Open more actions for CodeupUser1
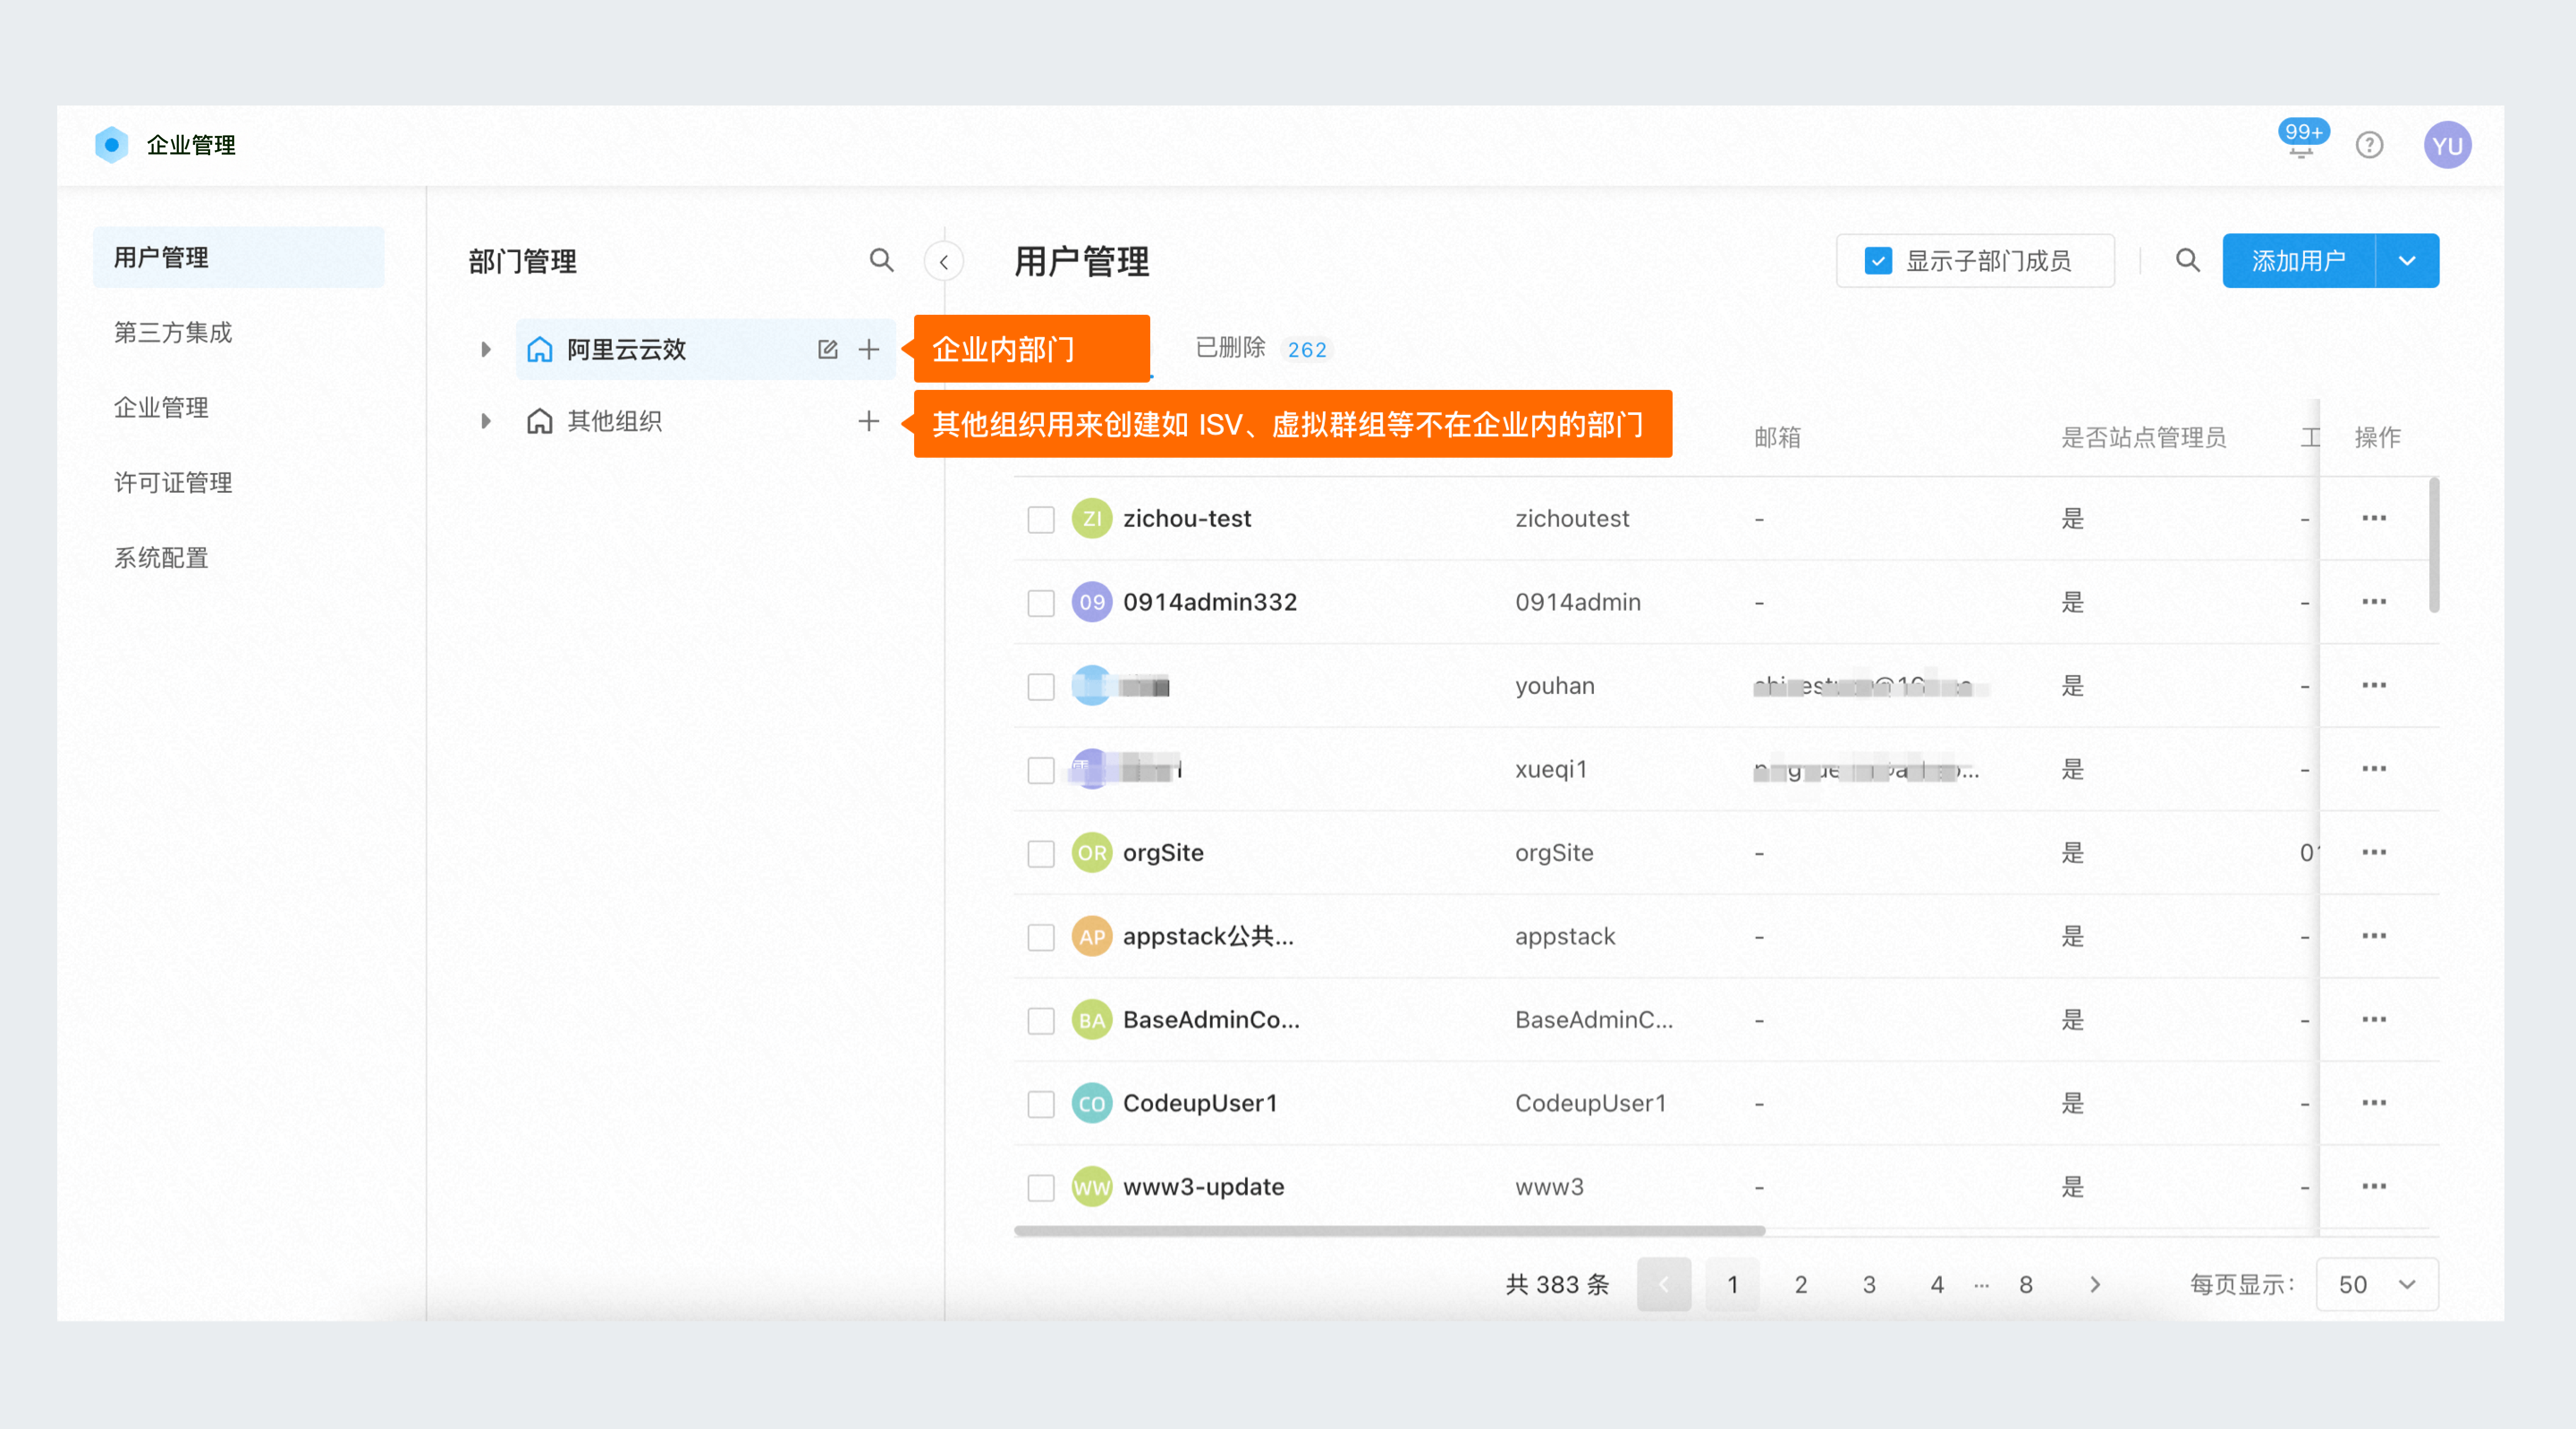Screen dimensions: 2576x1429 (x=2374, y=1103)
